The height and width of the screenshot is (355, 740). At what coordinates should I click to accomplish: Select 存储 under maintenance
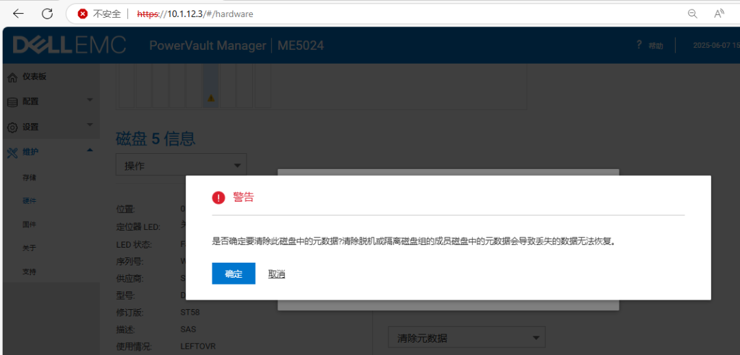pyautogui.click(x=29, y=178)
